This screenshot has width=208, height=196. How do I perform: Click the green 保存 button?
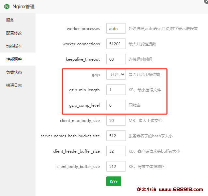tap(114, 181)
